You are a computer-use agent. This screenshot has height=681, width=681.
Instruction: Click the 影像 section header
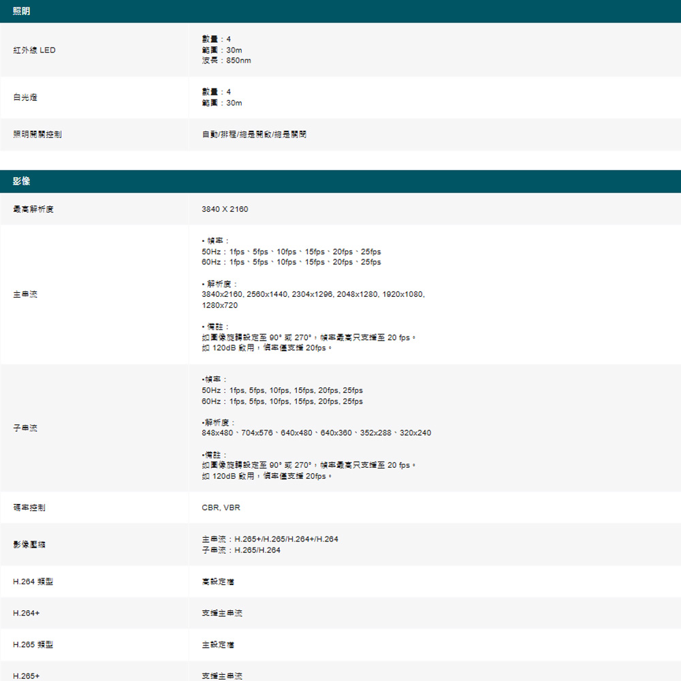coord(21,181)
